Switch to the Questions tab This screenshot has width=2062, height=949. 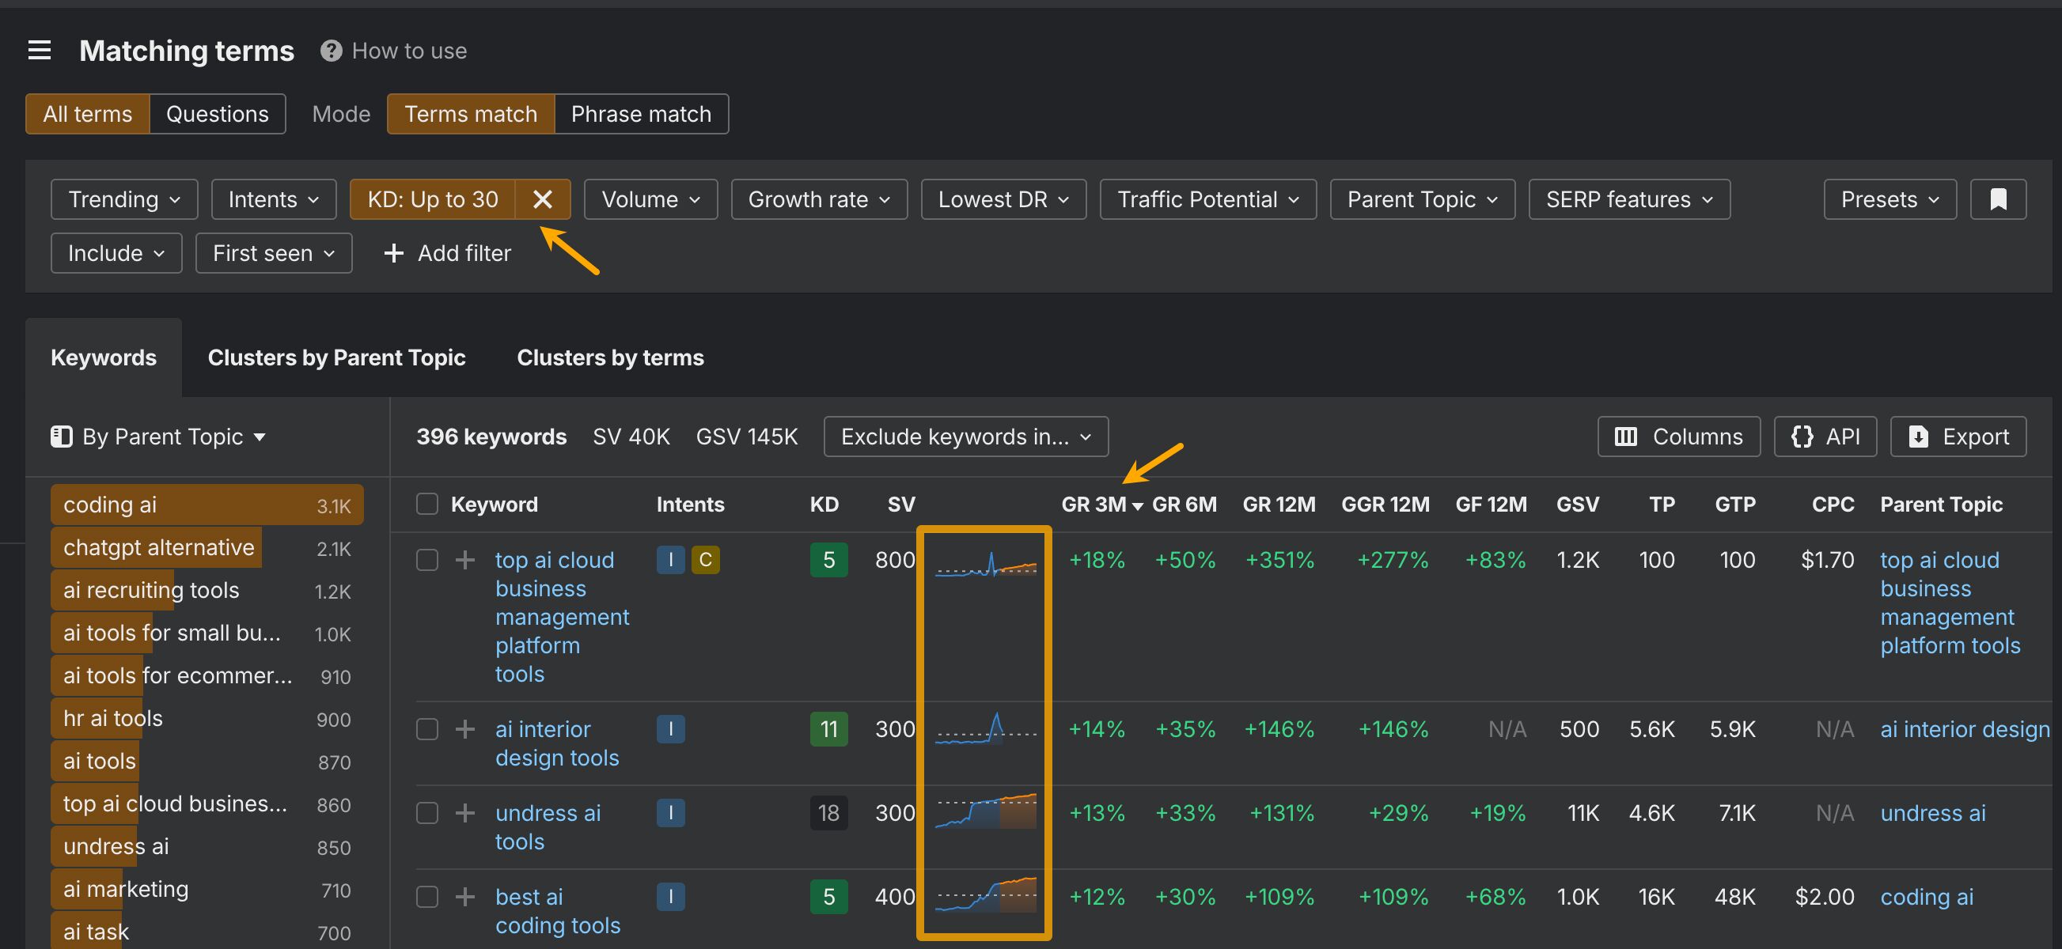point(217,114)
